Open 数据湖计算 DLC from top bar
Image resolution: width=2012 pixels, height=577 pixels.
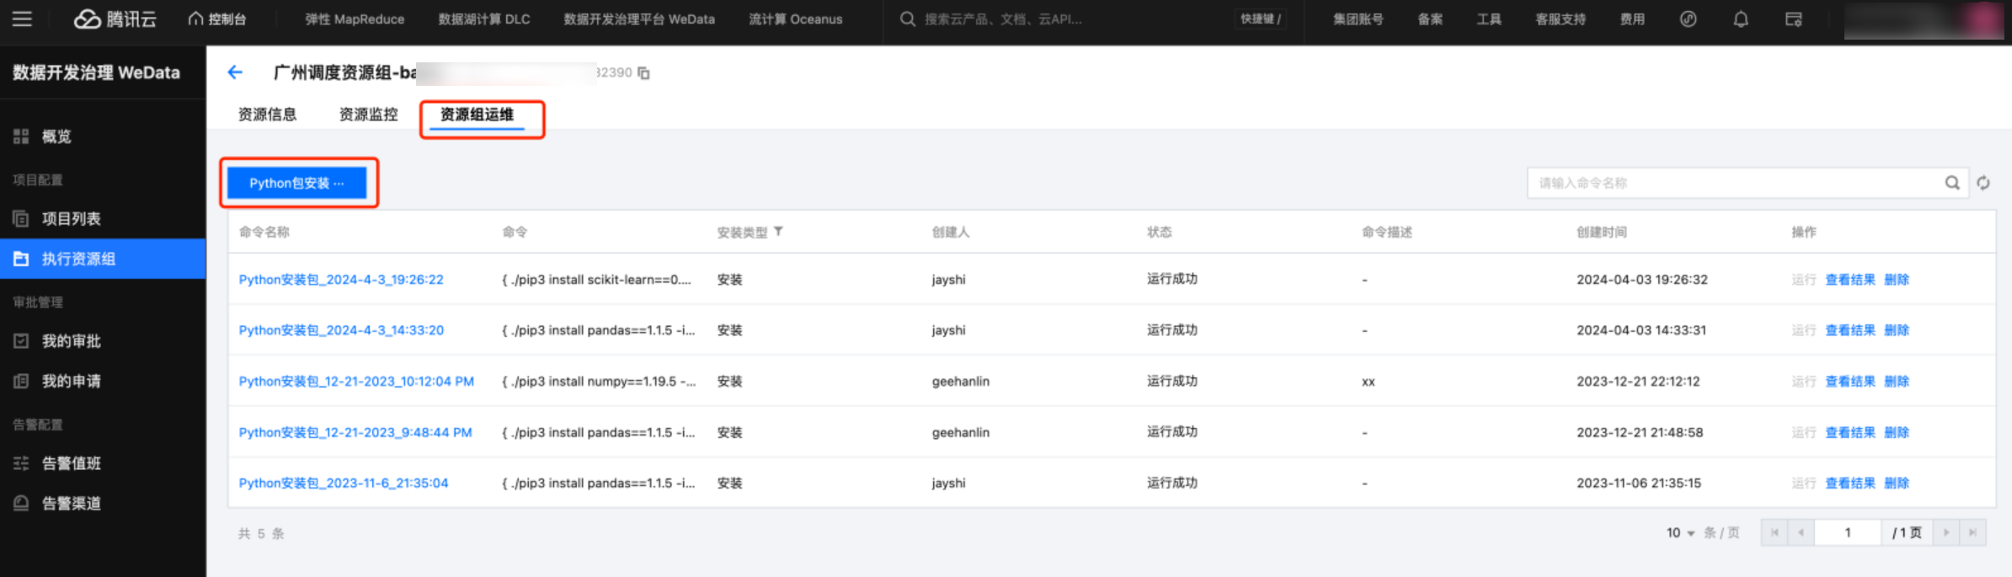(x=484, y=19)
